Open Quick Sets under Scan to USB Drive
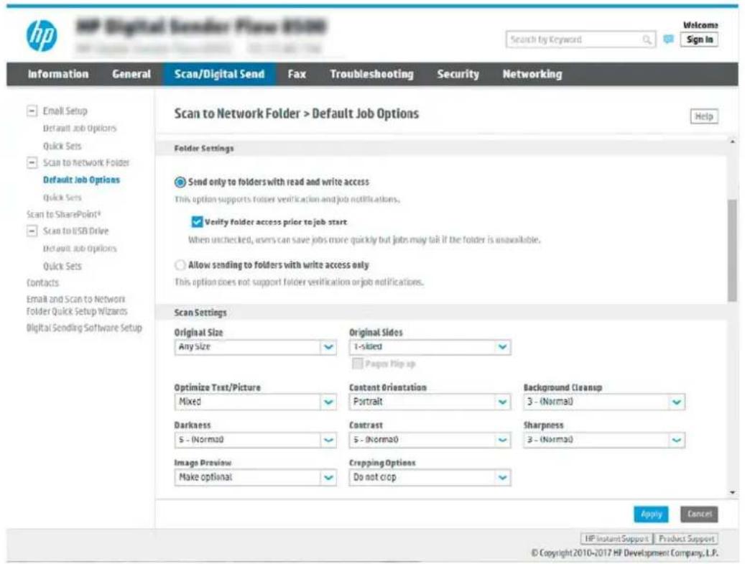This screenshot has width=745, height=564. [x=63, y=266]
